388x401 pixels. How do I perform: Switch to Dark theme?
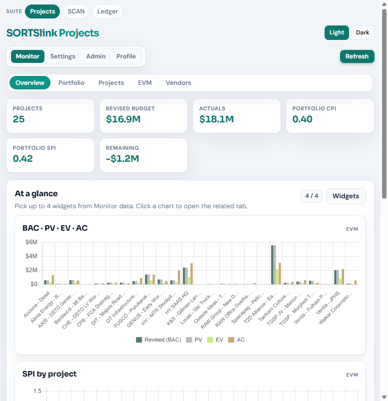pos(363,32)
